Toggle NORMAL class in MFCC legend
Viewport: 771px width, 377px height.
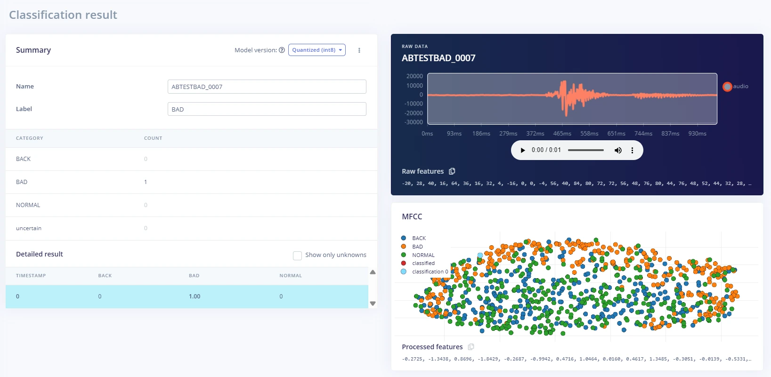[418, 255]
